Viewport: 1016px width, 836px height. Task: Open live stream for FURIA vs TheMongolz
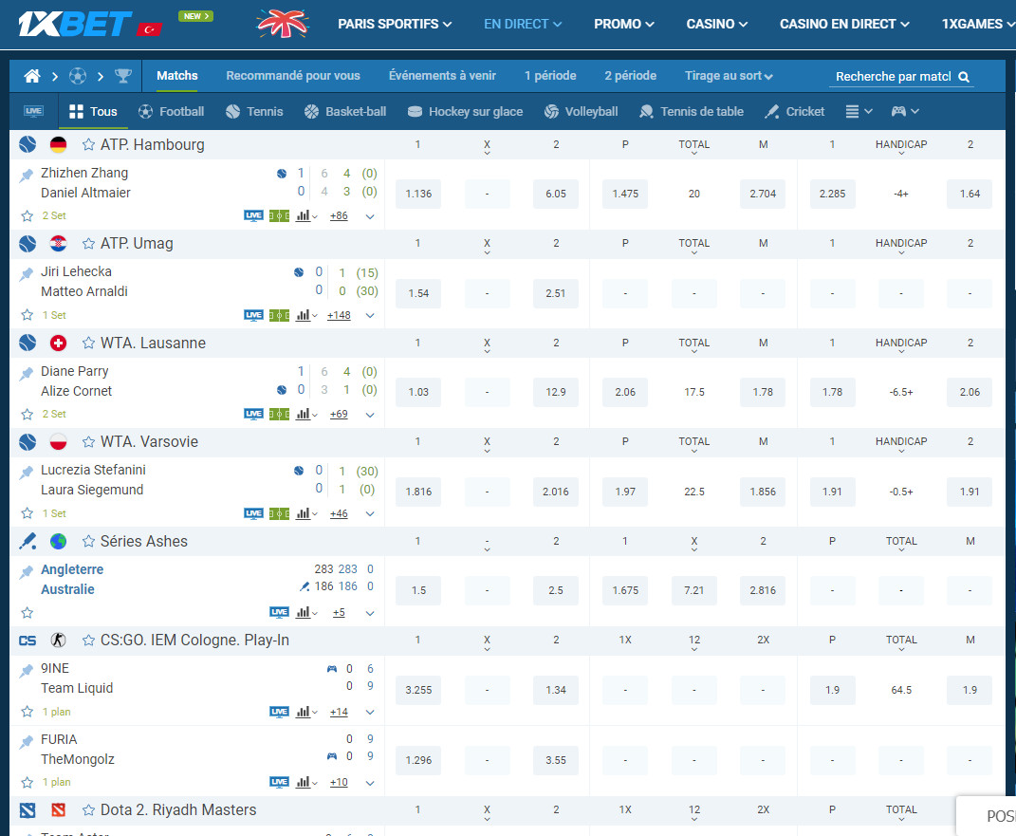pyautogui.click(x=279, y=782)
